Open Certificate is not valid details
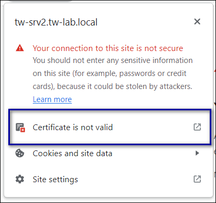 [110, 127]
